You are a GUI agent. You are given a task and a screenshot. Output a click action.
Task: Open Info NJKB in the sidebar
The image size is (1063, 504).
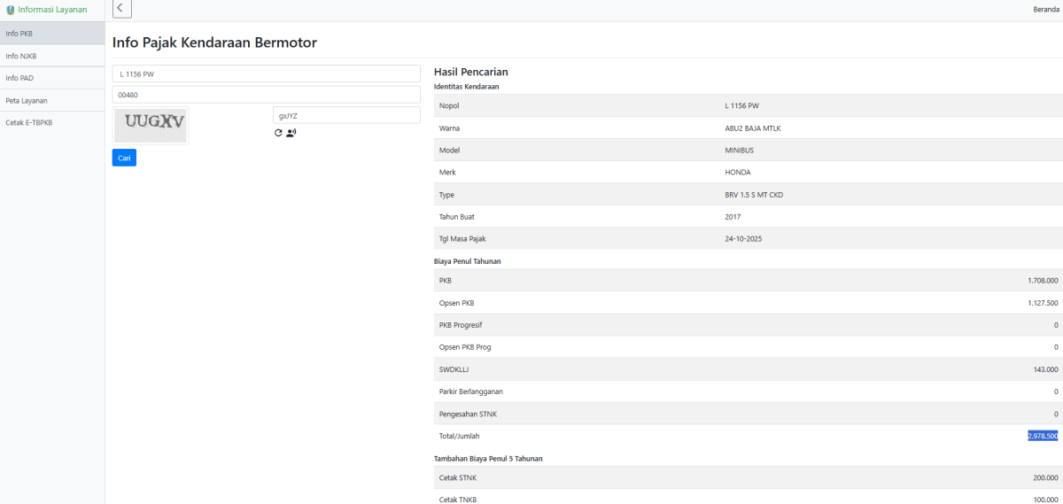[x=52, y=56]
